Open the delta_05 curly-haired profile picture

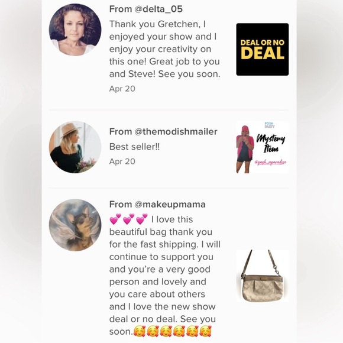(x=75, y=30)
